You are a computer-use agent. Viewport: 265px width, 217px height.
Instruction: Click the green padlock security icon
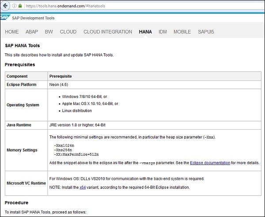point(19,7)
